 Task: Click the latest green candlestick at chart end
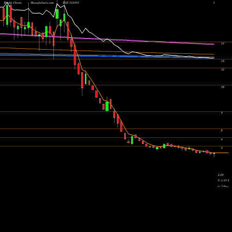coord(214,154)
